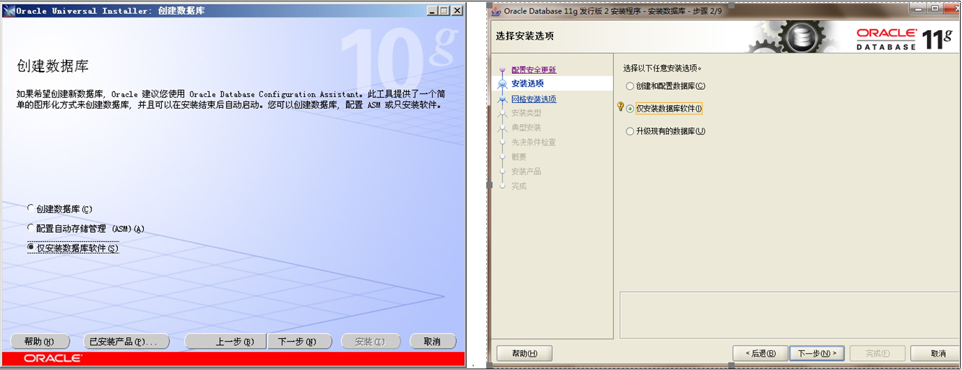Viewport: 962px width, 370px height.
Task: Click the 配置安全更新 step node icon
Action: click(502, 70)
